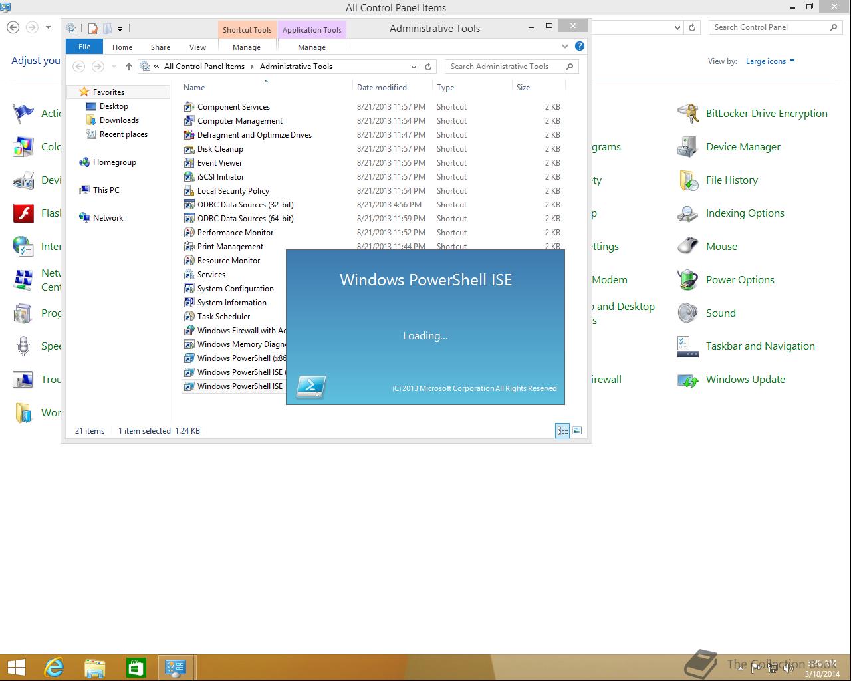Screen dimensions: 851x681
Task: Refresh the Control Panel window
Action: [x=692, y=27]
